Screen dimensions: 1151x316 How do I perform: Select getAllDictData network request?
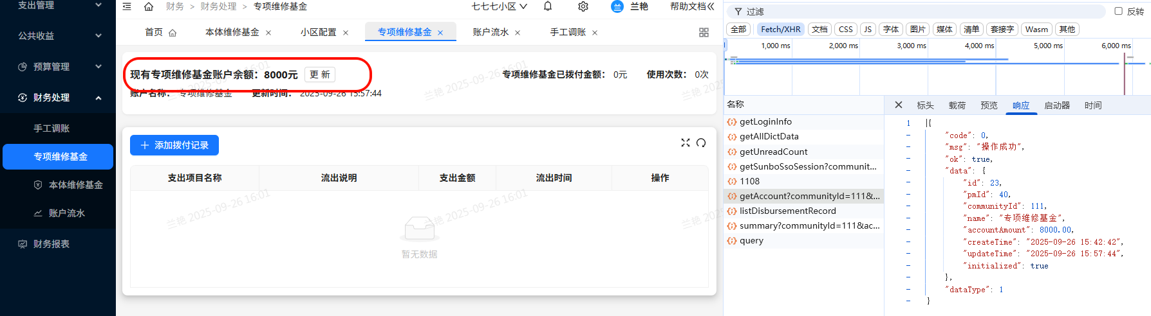point(803,136)
